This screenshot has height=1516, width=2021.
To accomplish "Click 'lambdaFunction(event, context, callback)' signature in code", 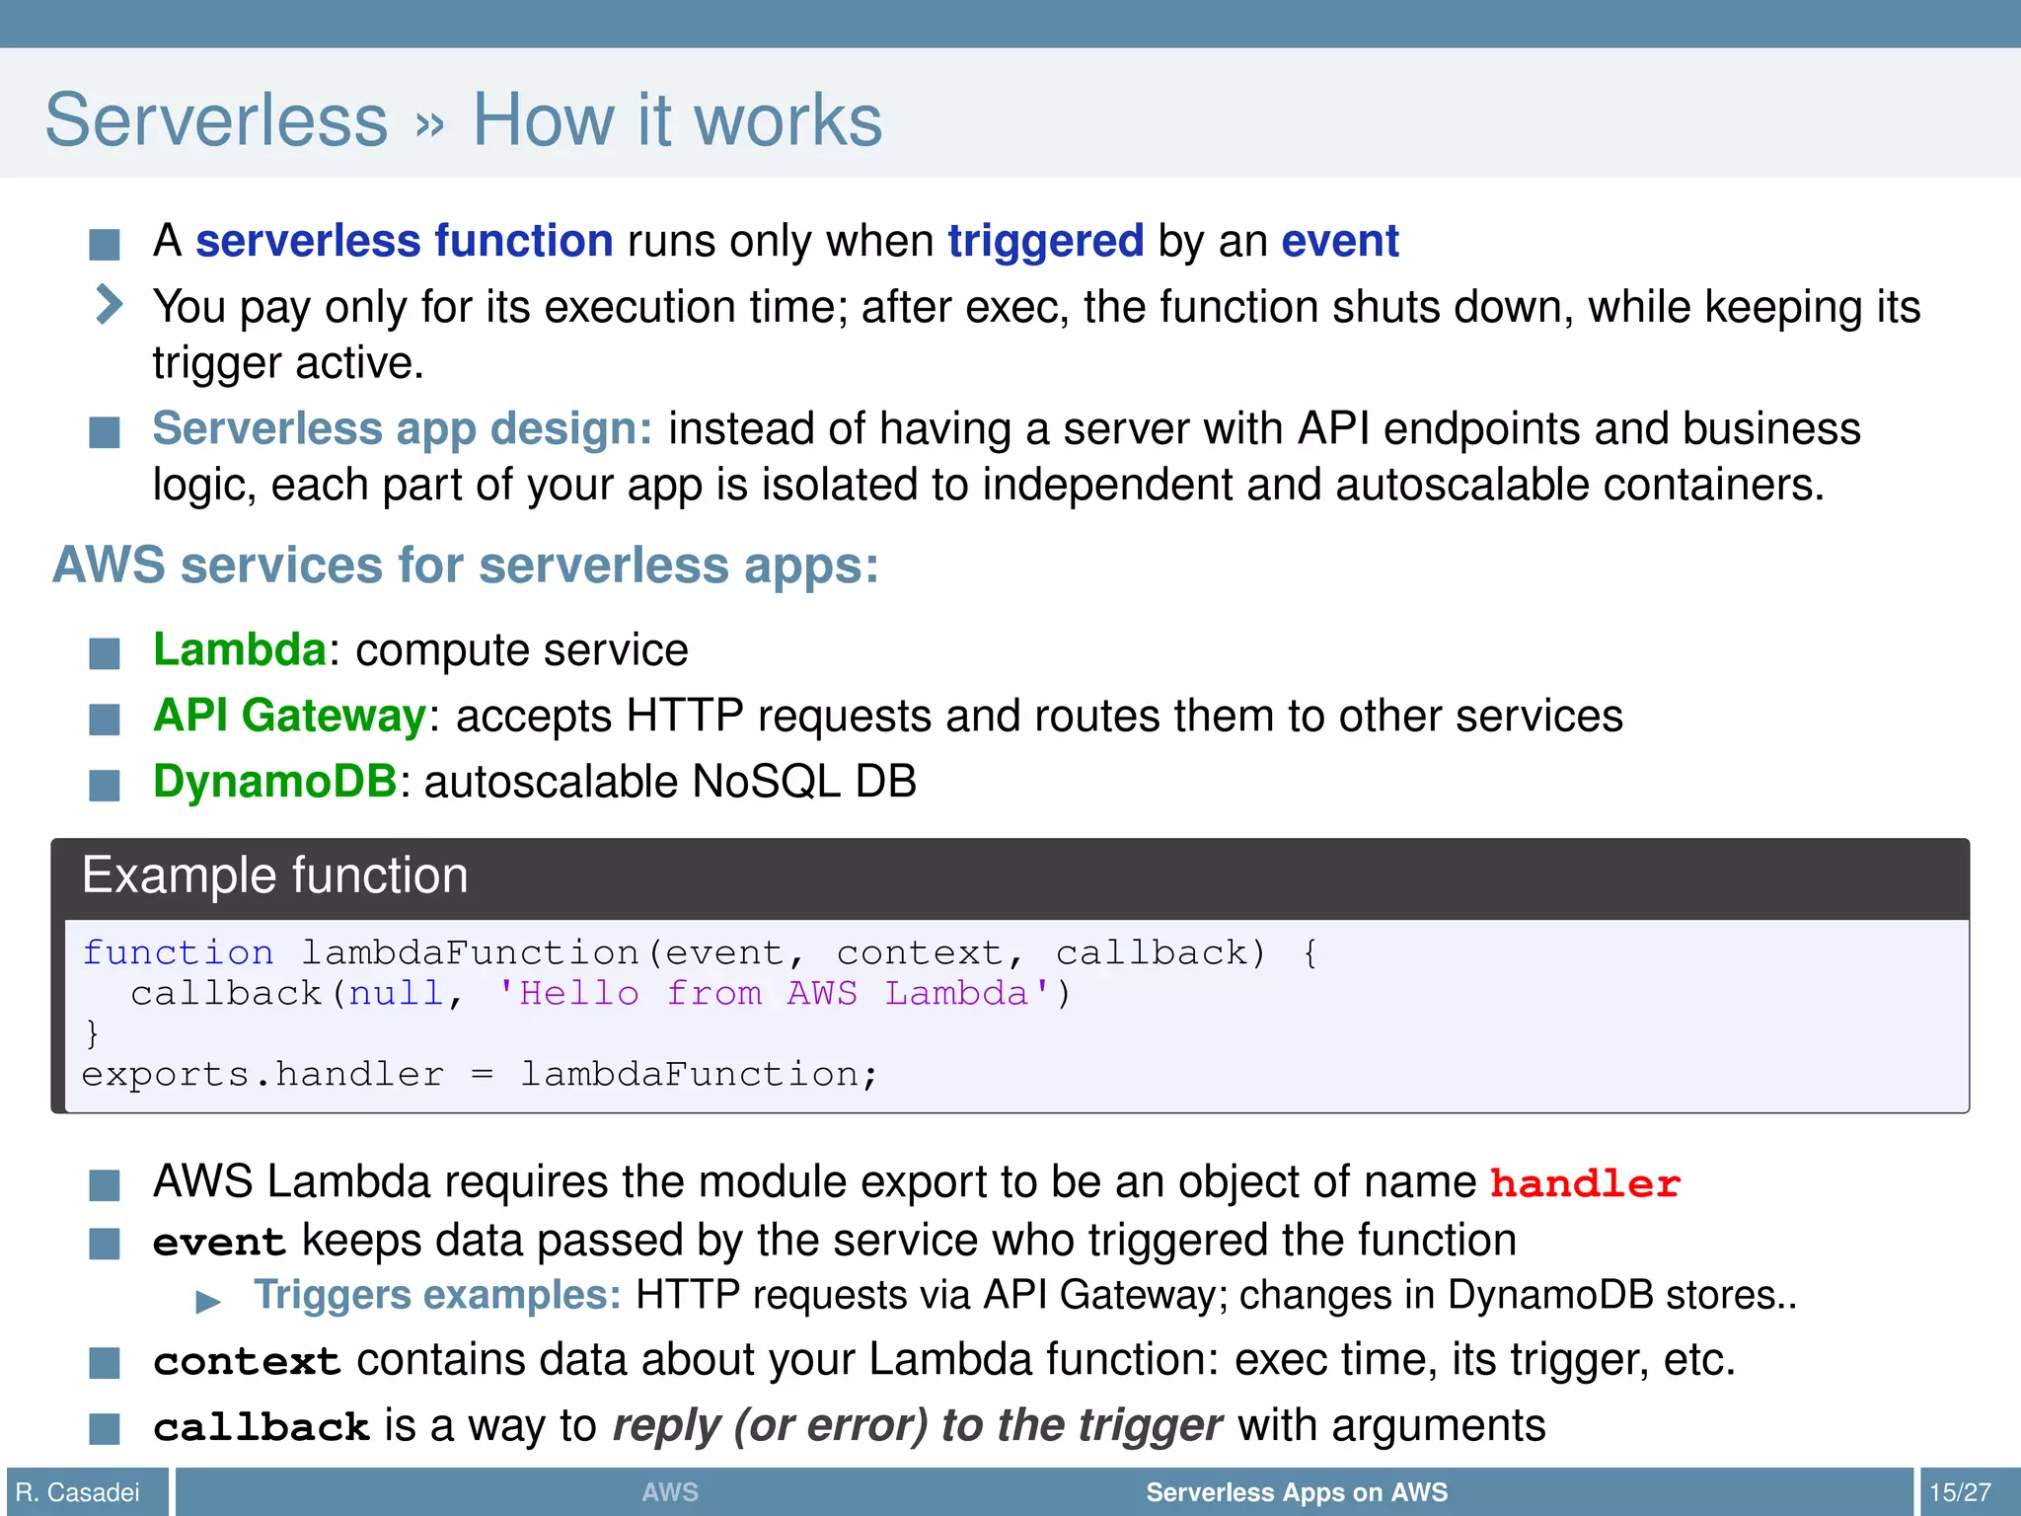I will (784, 952).
